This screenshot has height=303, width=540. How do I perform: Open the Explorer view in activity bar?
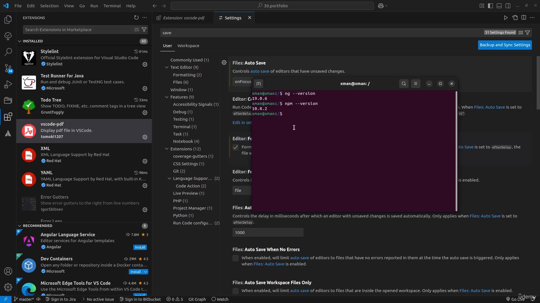click(x=8, y=19)
